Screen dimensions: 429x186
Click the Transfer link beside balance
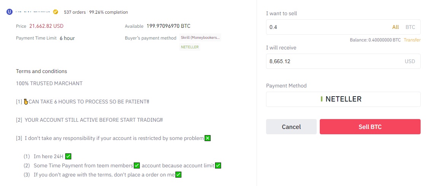412,40
